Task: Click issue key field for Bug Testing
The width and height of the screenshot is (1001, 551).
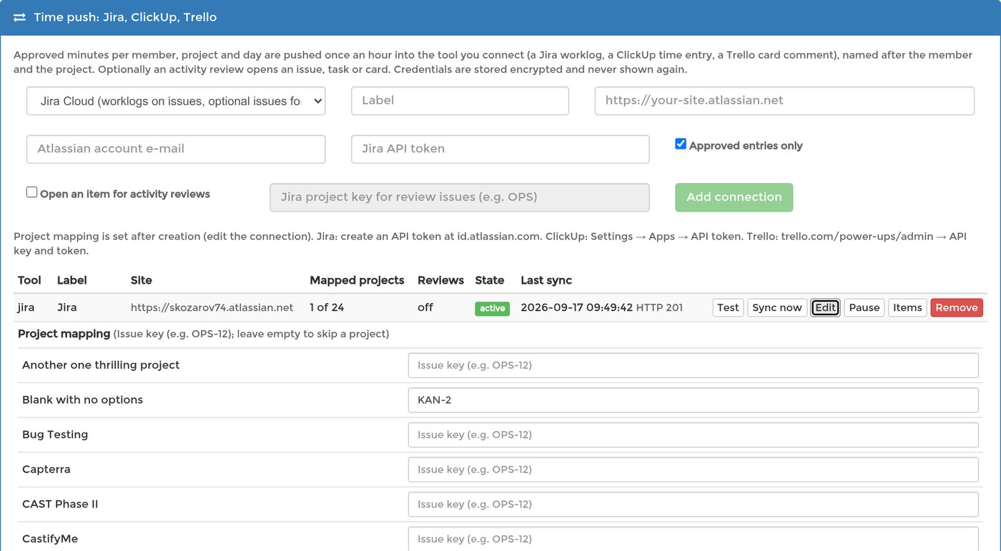Action: click(693, 435)
